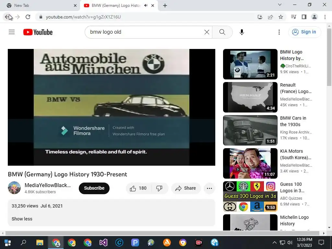Show hidden tray icons chevron
This screenshot has width=332, height=249.
coord(274,243)
